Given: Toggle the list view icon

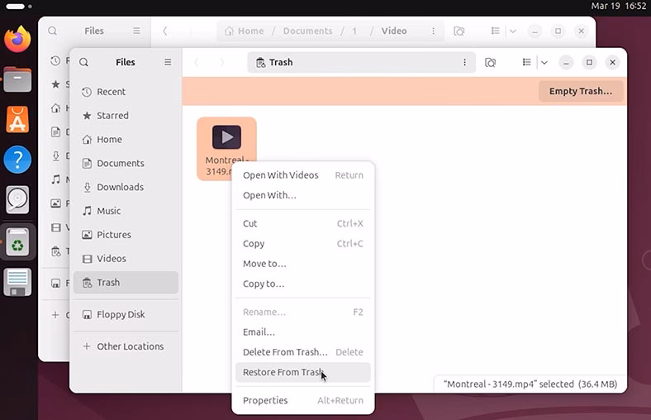Looking at the screenshot, I should 526,62.
